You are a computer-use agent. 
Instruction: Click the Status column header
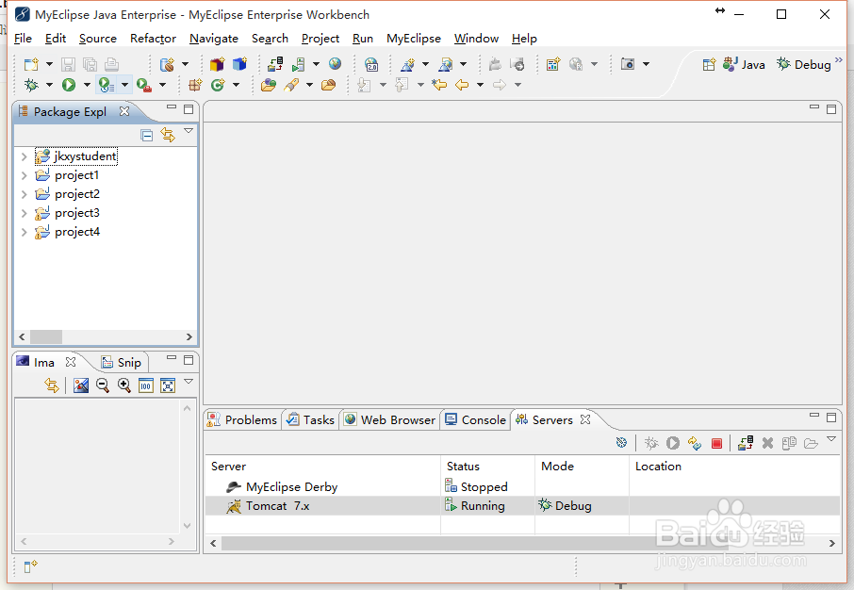click(463, 467)
